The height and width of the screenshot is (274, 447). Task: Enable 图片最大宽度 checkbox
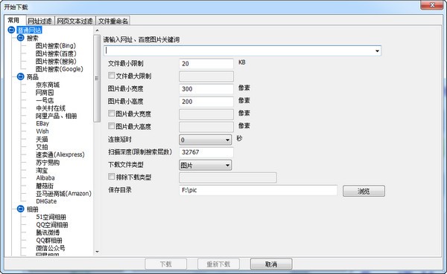click(111, 114)
